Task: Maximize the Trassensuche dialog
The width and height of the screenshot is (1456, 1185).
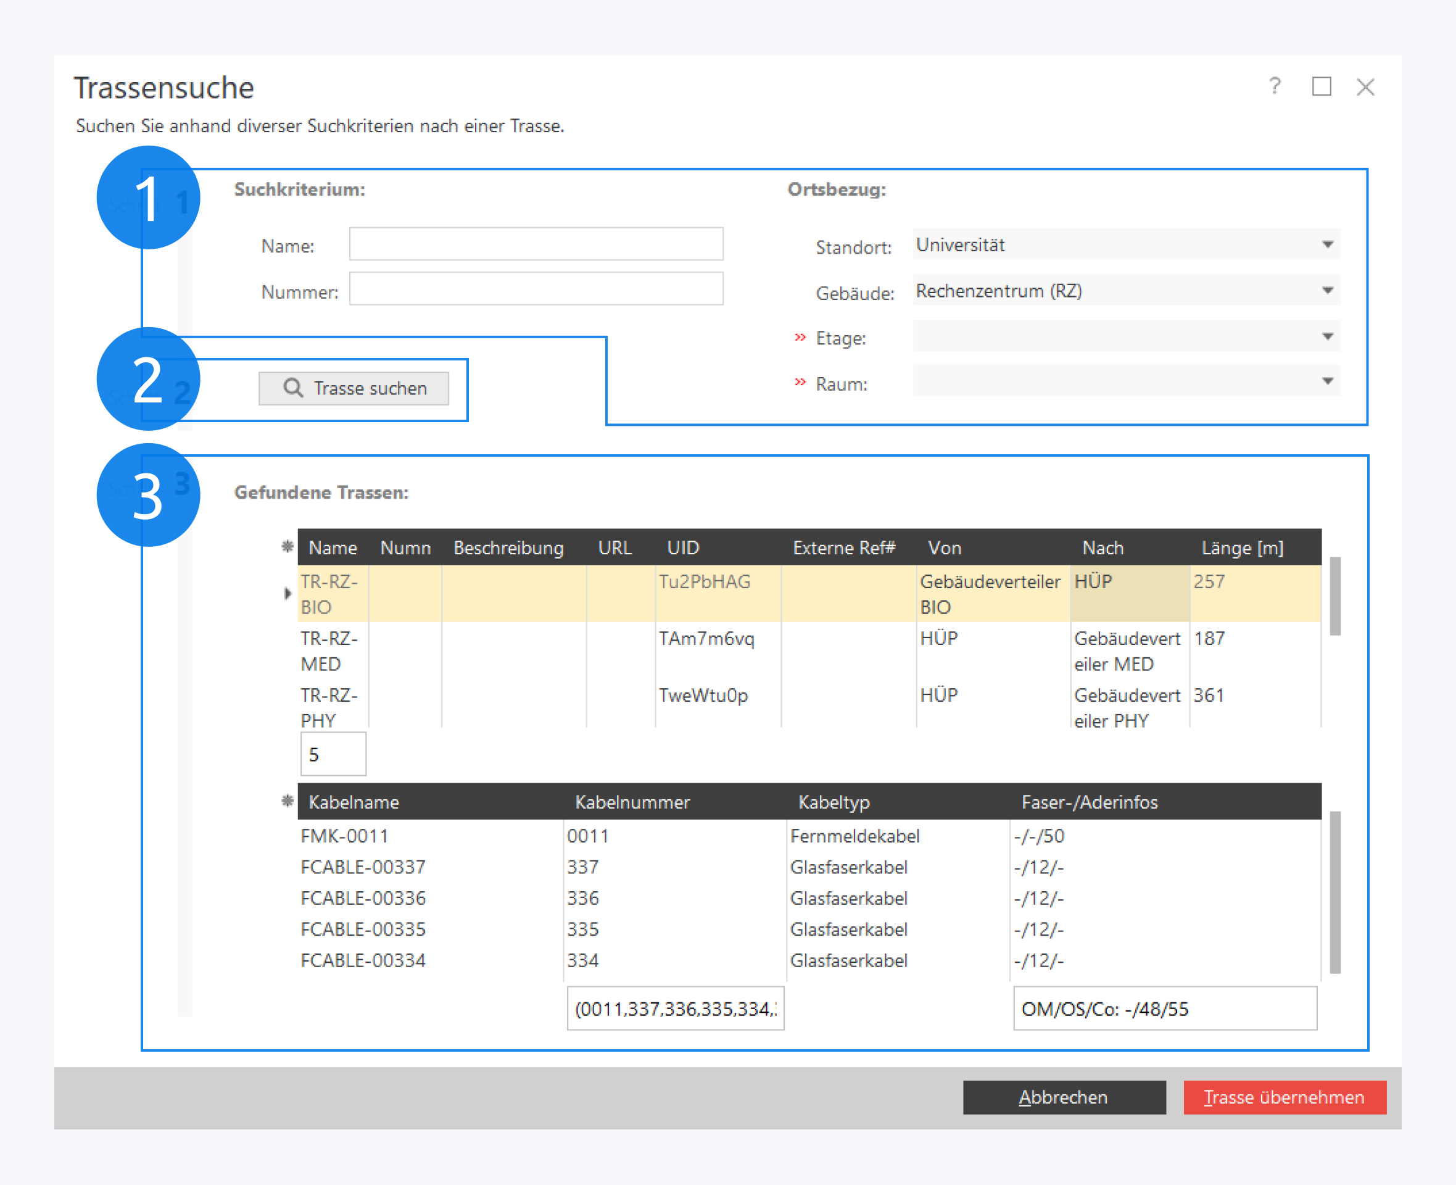Action: pyautogui.click(x=1322, y=86)
